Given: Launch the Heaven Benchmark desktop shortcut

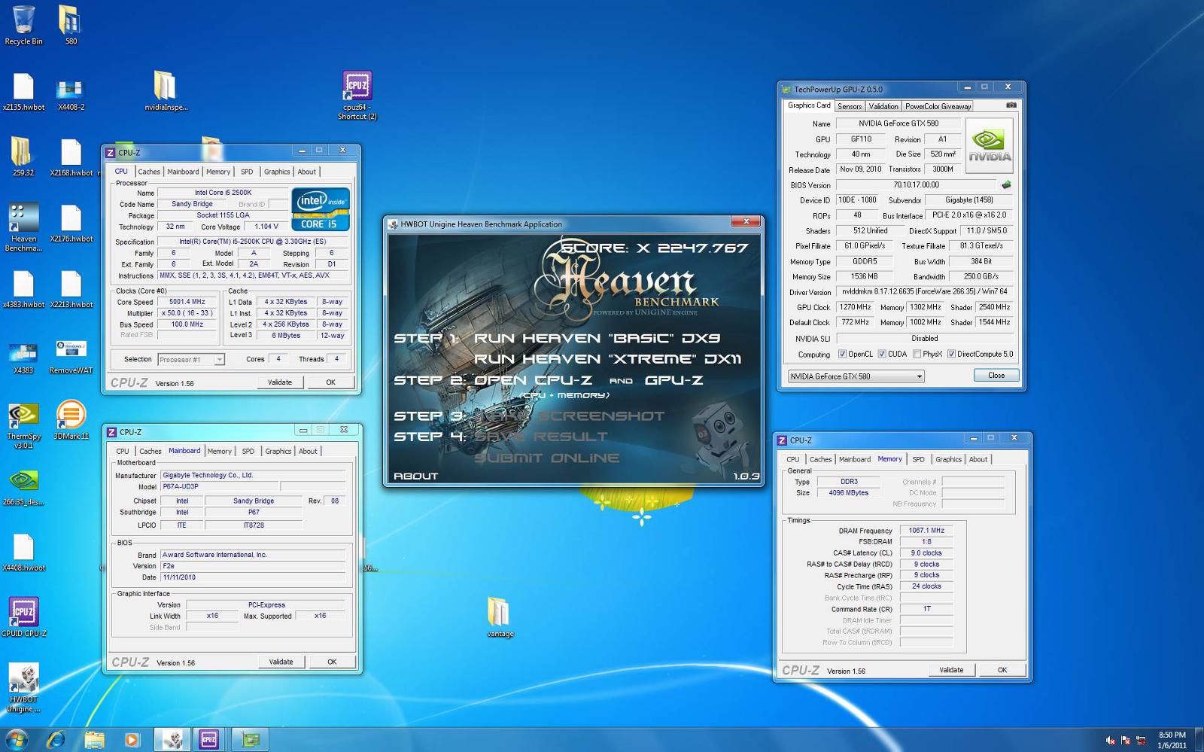Looking at the screenshot, I should pyautogui.click(x=23, y=227).
